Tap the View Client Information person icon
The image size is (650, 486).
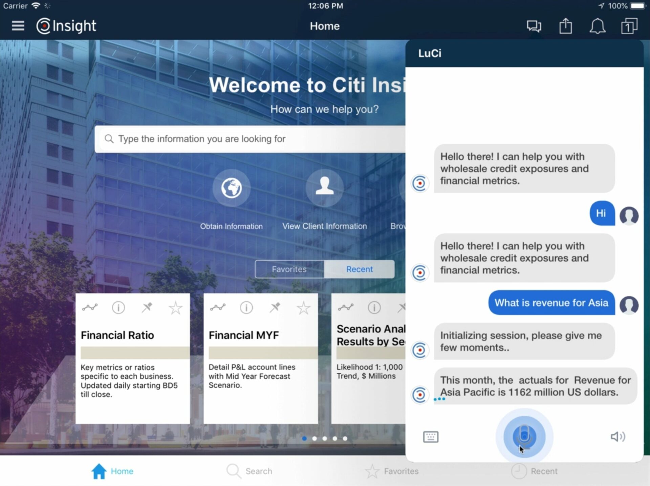pos(325,188)
